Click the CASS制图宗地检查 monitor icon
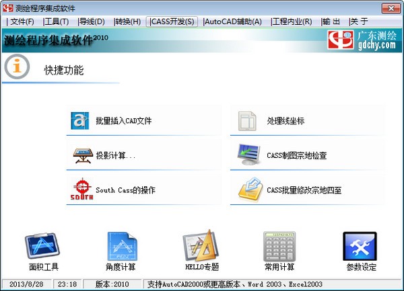This screenshot has width=404, height=291. click(x=248, y=155)
